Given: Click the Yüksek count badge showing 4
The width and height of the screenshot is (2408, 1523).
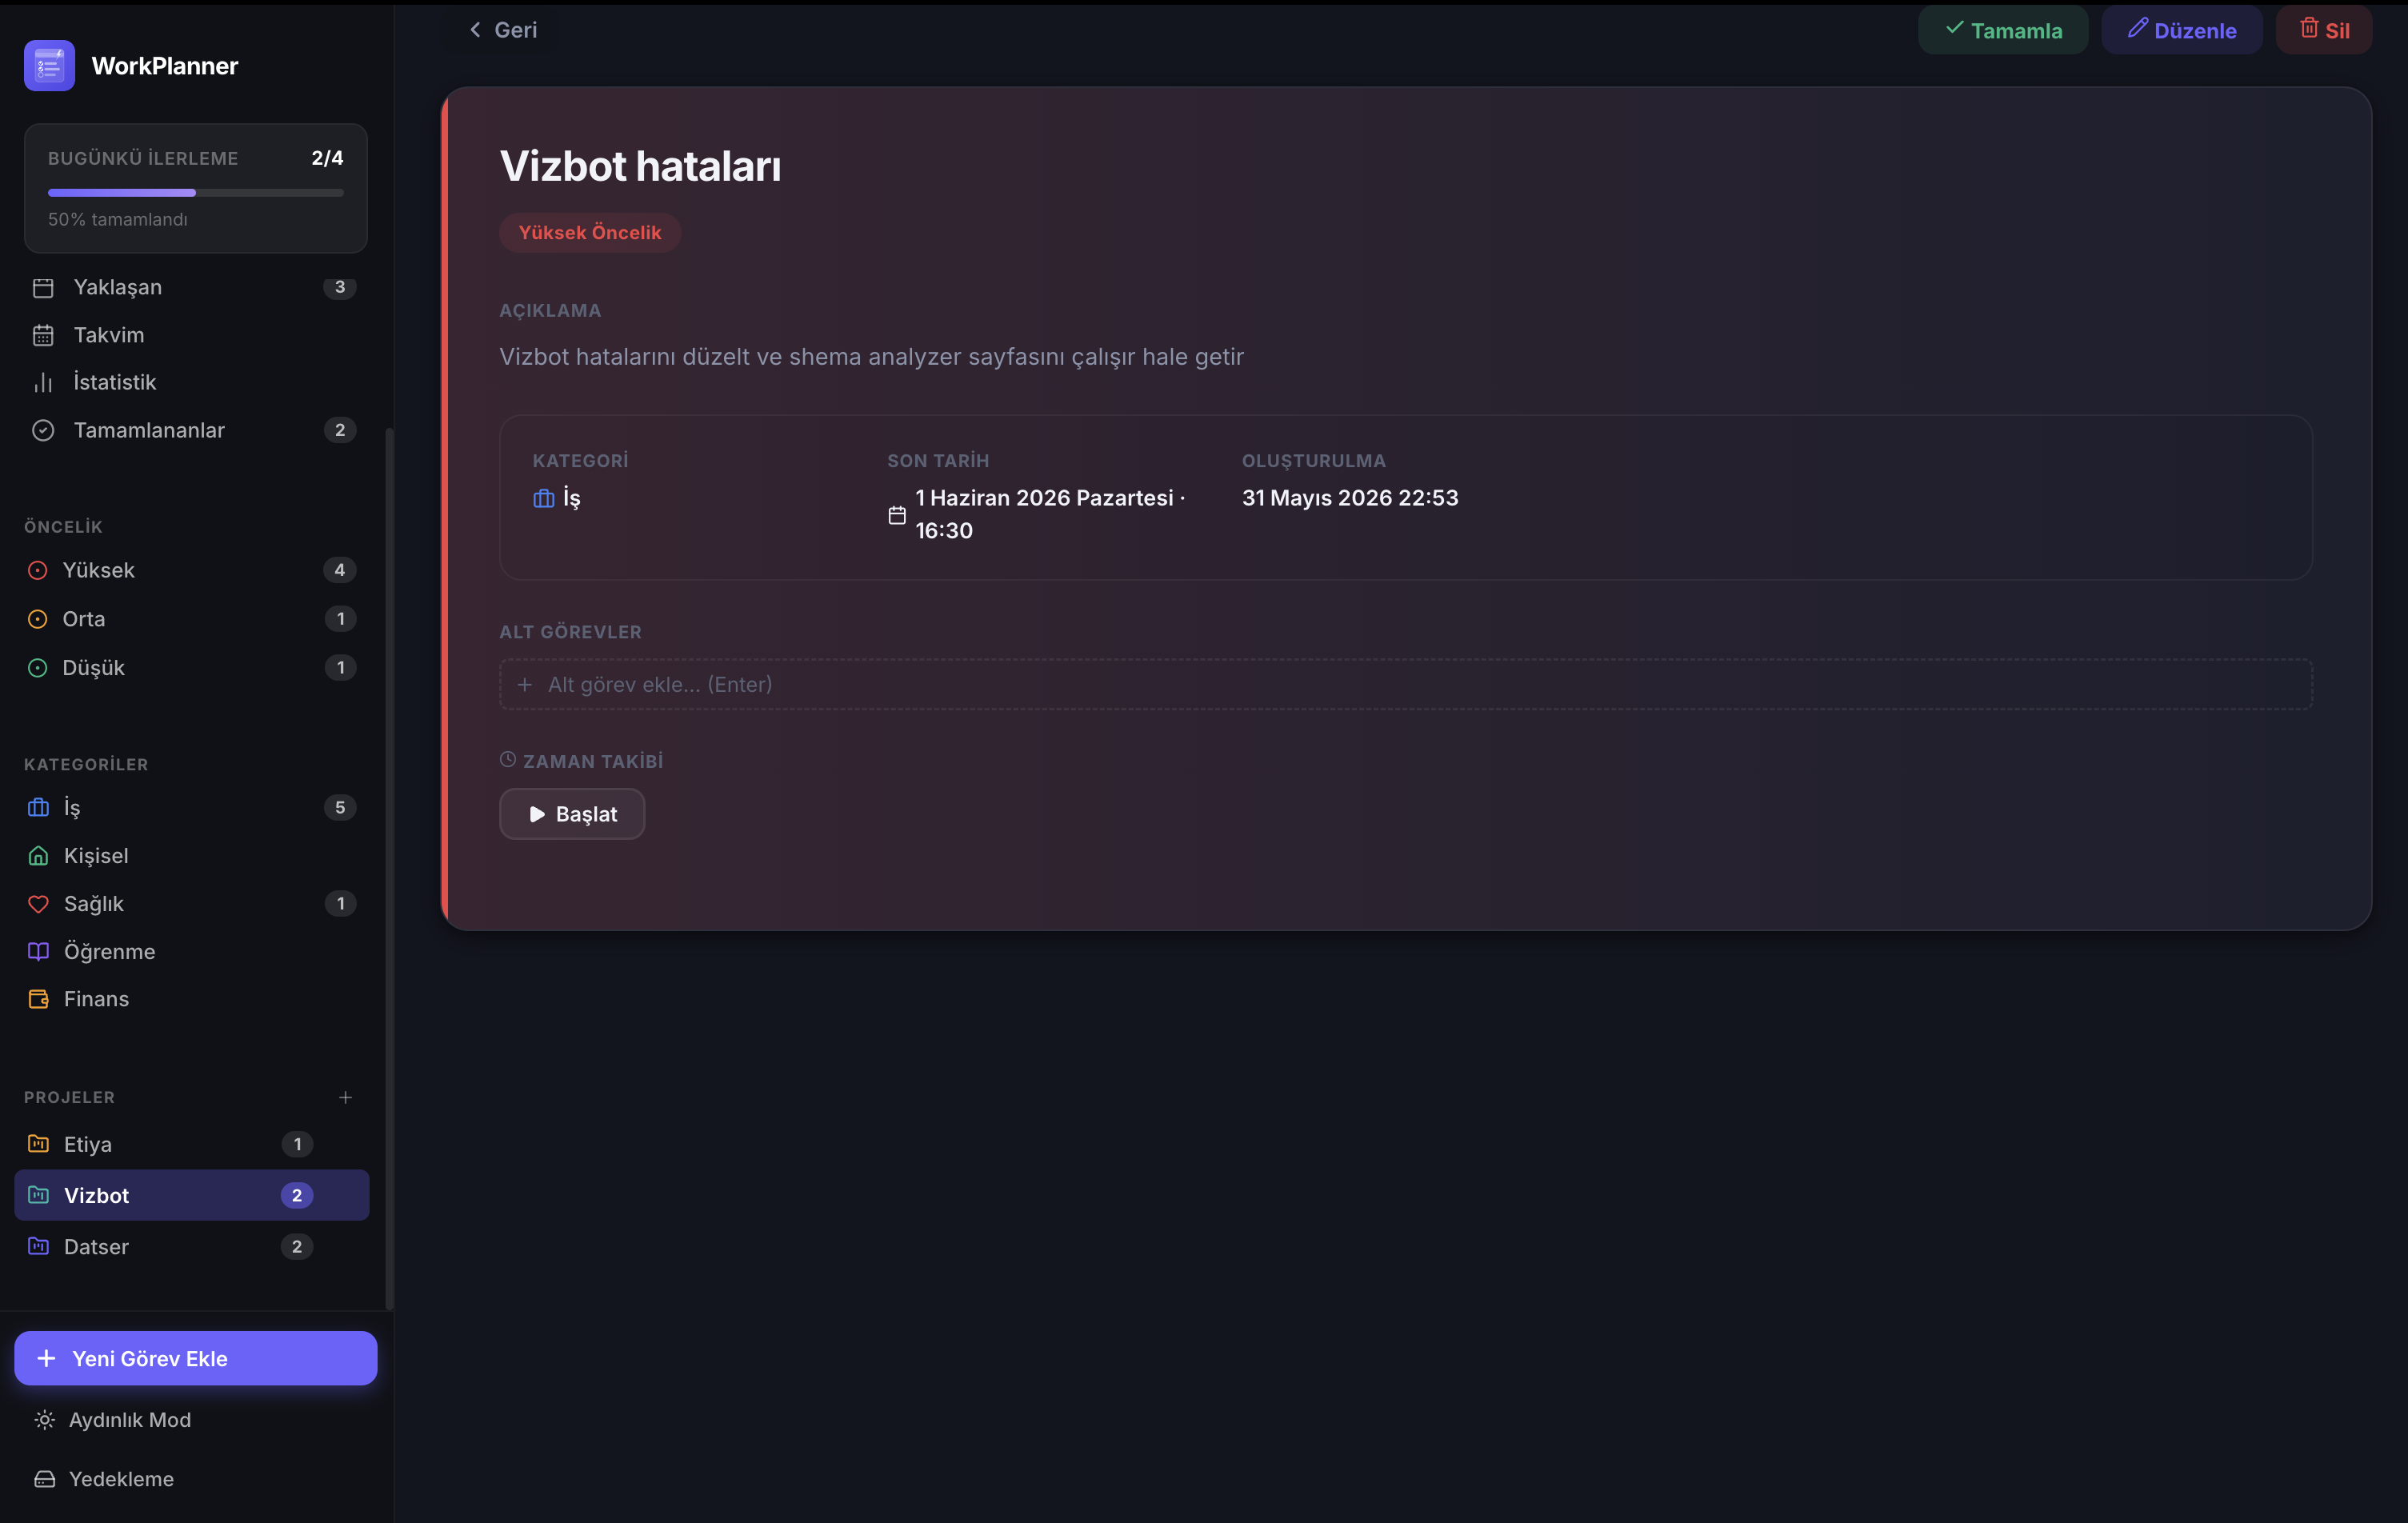Looking at the screenshot, I should pyautogui.click(x=340, y=570).
